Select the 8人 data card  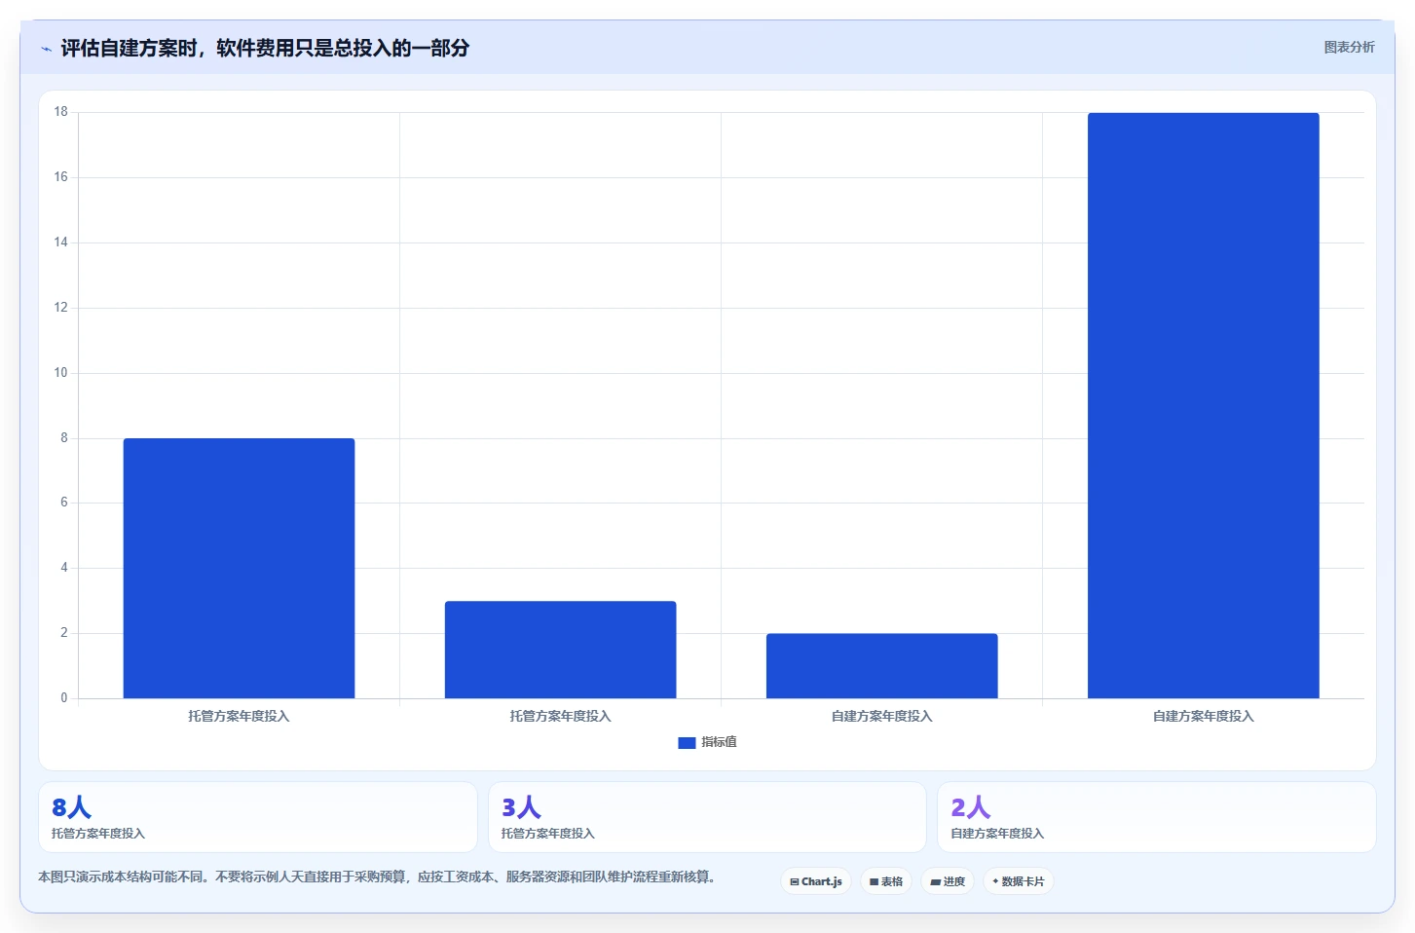click(258, 817)
